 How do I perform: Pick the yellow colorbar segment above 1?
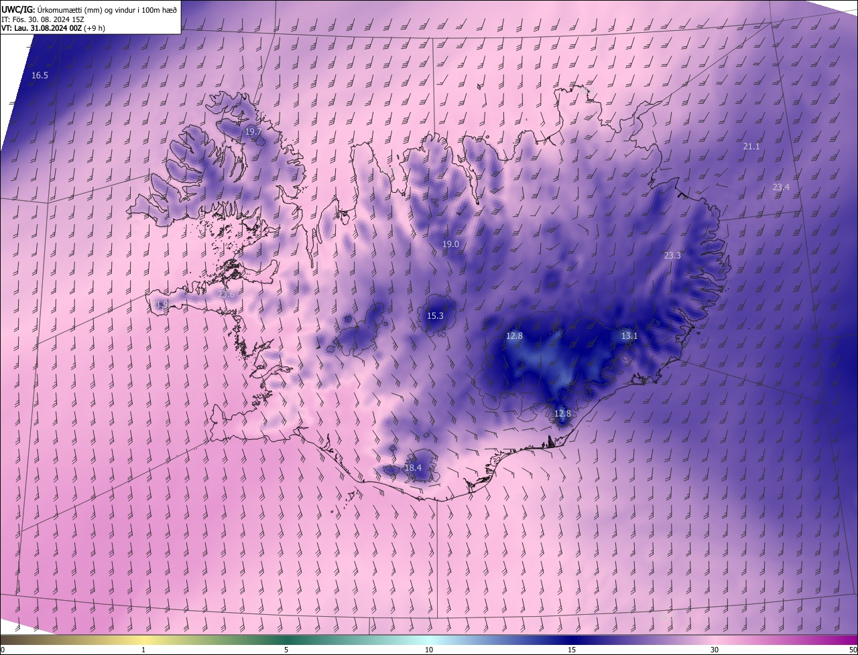(143, 640)
